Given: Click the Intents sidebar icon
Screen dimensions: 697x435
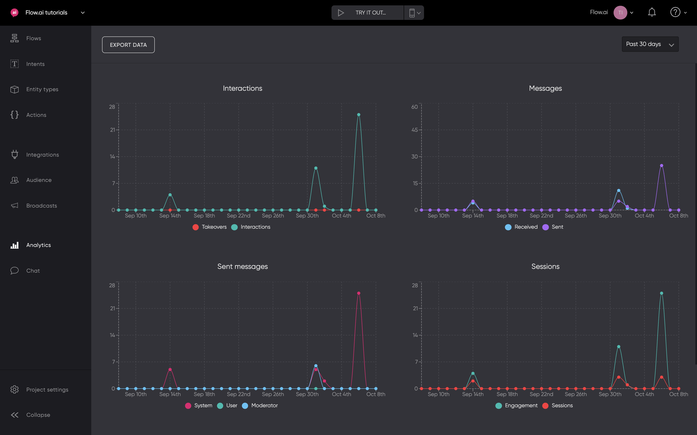Looking at the screenshot, I should [14, 64].
